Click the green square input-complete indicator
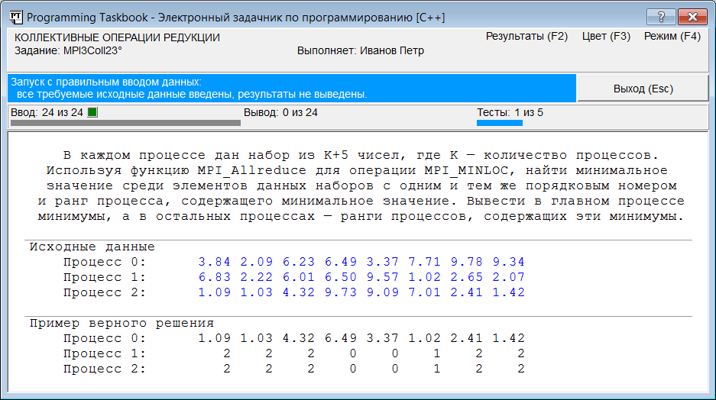Screen dimensions: 716x400 point(92,113)
